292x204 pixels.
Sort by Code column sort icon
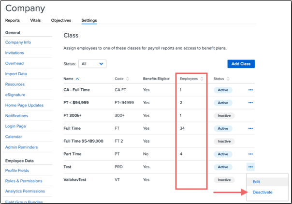coord(128,79)
